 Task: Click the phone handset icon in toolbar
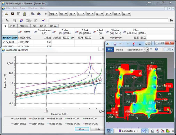[x=7, y=20]
